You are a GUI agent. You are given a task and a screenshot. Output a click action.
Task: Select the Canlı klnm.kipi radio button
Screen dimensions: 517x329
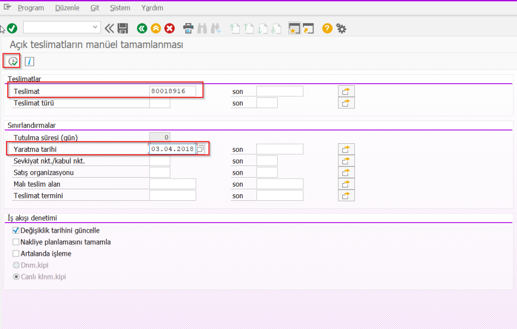pyautogui.click(x=16, y=277)
